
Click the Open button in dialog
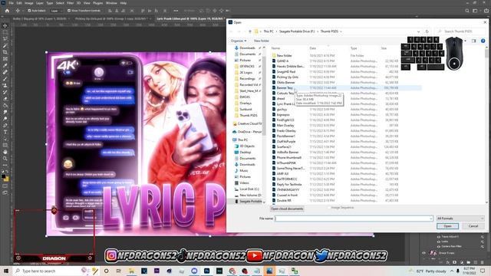(447, 226)
